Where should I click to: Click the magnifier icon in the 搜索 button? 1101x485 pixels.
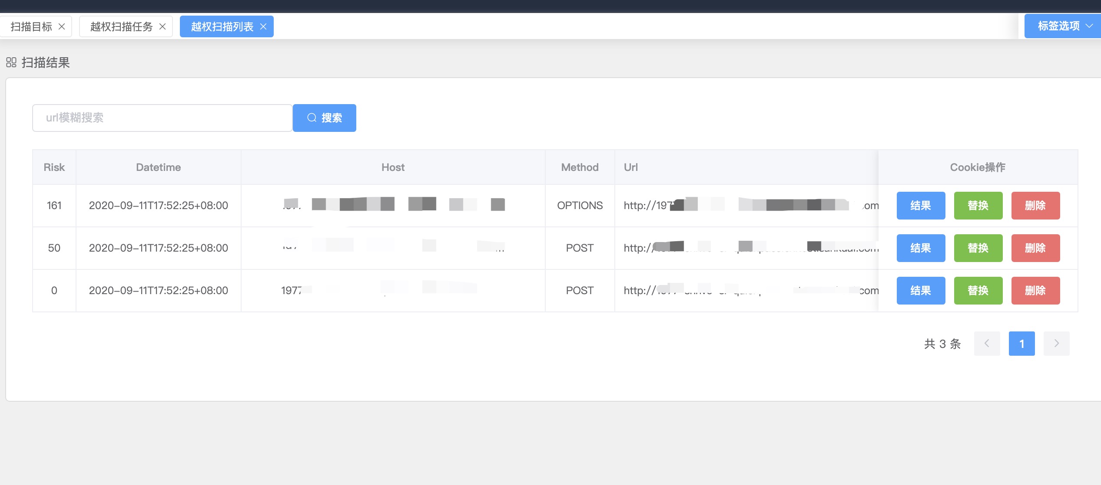[312, 118]
